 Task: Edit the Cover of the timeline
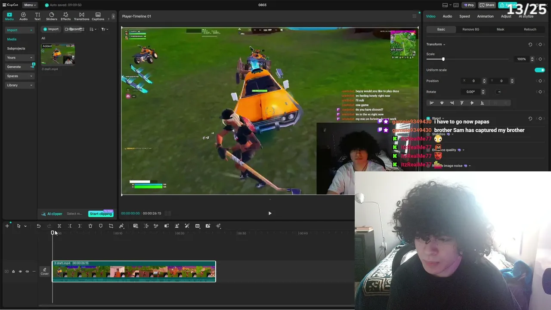tap(45, 271)
